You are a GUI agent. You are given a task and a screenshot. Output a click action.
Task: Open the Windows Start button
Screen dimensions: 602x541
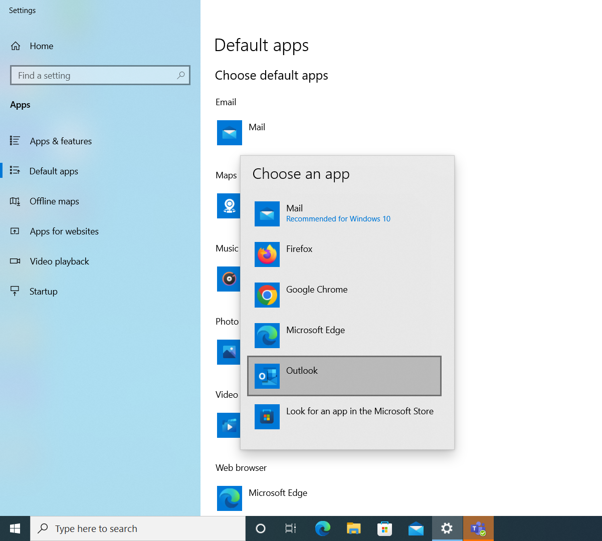point(15,528)
